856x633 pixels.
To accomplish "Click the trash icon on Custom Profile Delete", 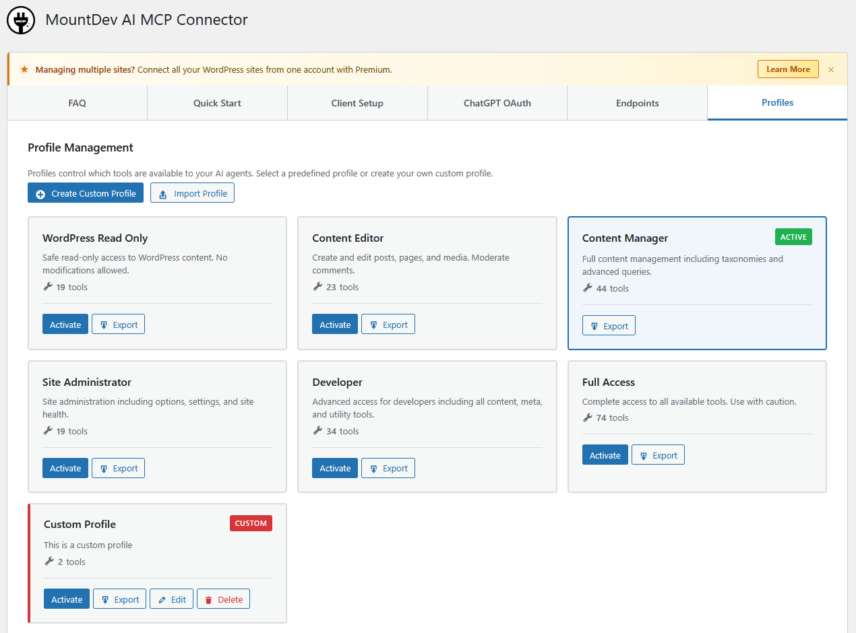I will point(209,600).
